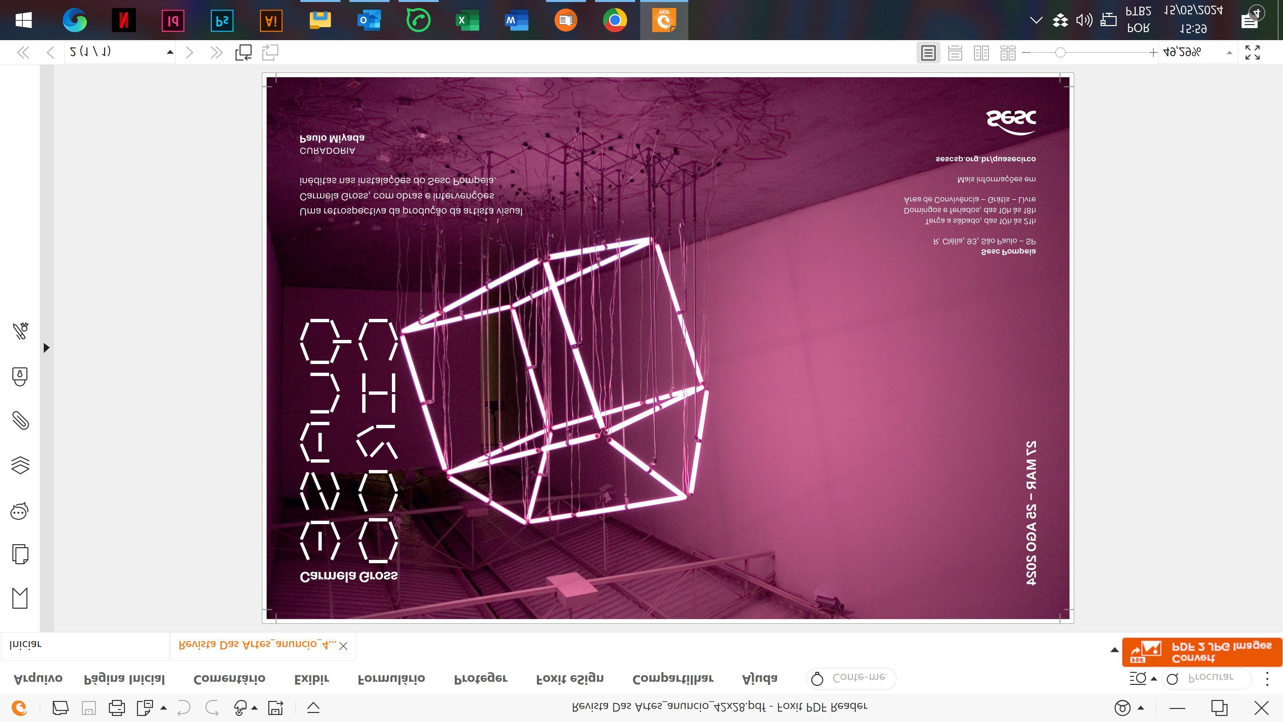Open the Comentário ribbon tab

[x=229, y=679]
